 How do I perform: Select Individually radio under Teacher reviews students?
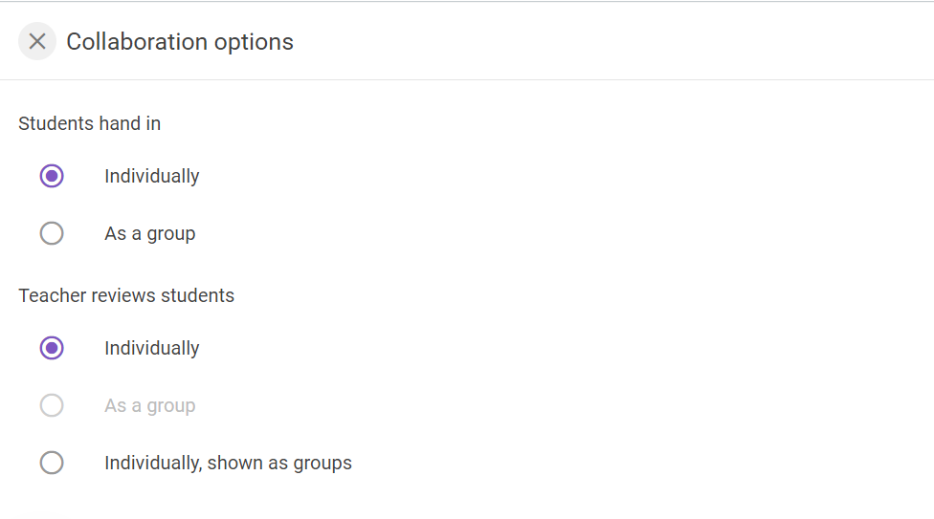[x=52, y=348]
